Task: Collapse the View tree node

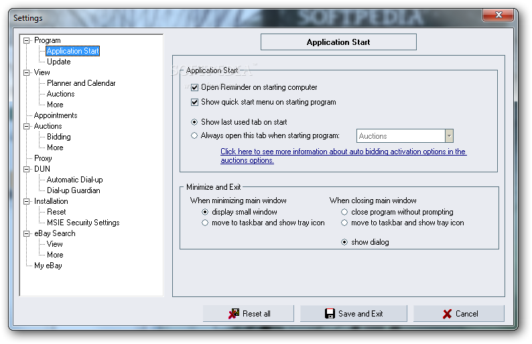Action: (x=26, y=72)
